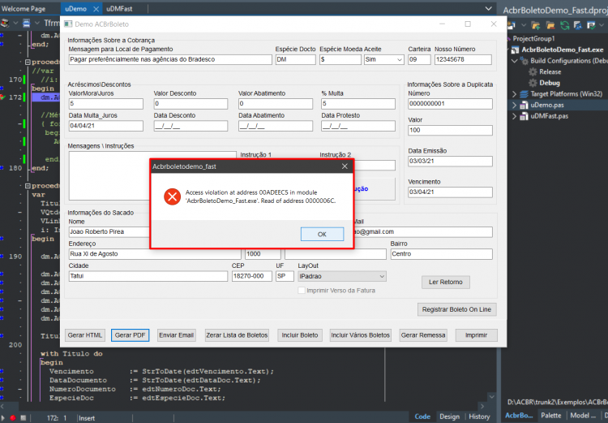The image size is (608, 423).
Task: Select ProjectGroup1 in the project tree
Action: tap(533, 38)
